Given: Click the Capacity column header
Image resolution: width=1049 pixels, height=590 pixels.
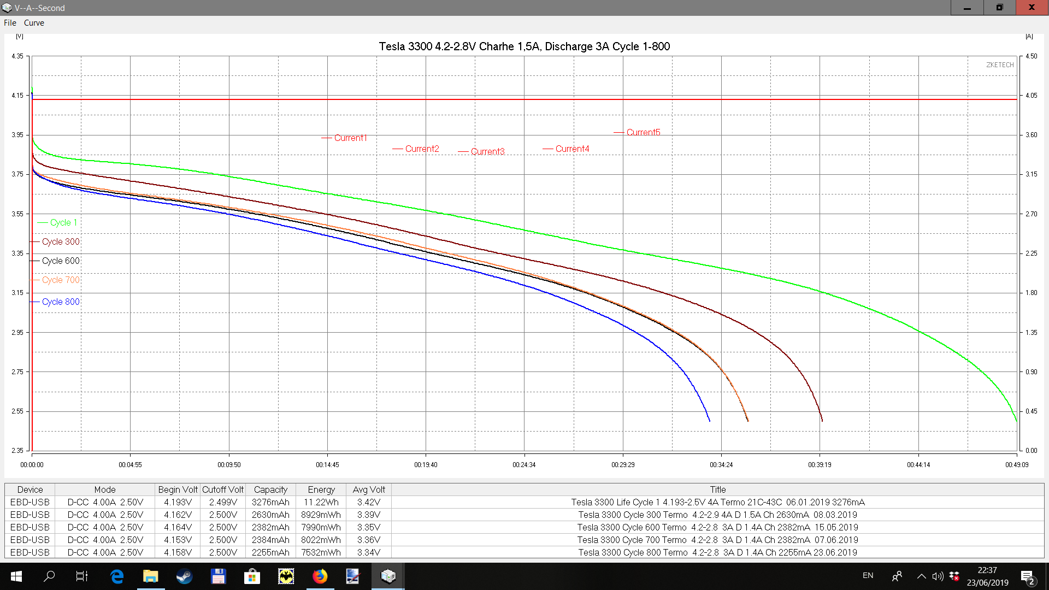Looking at the screenshot, I should pos(270,489).
